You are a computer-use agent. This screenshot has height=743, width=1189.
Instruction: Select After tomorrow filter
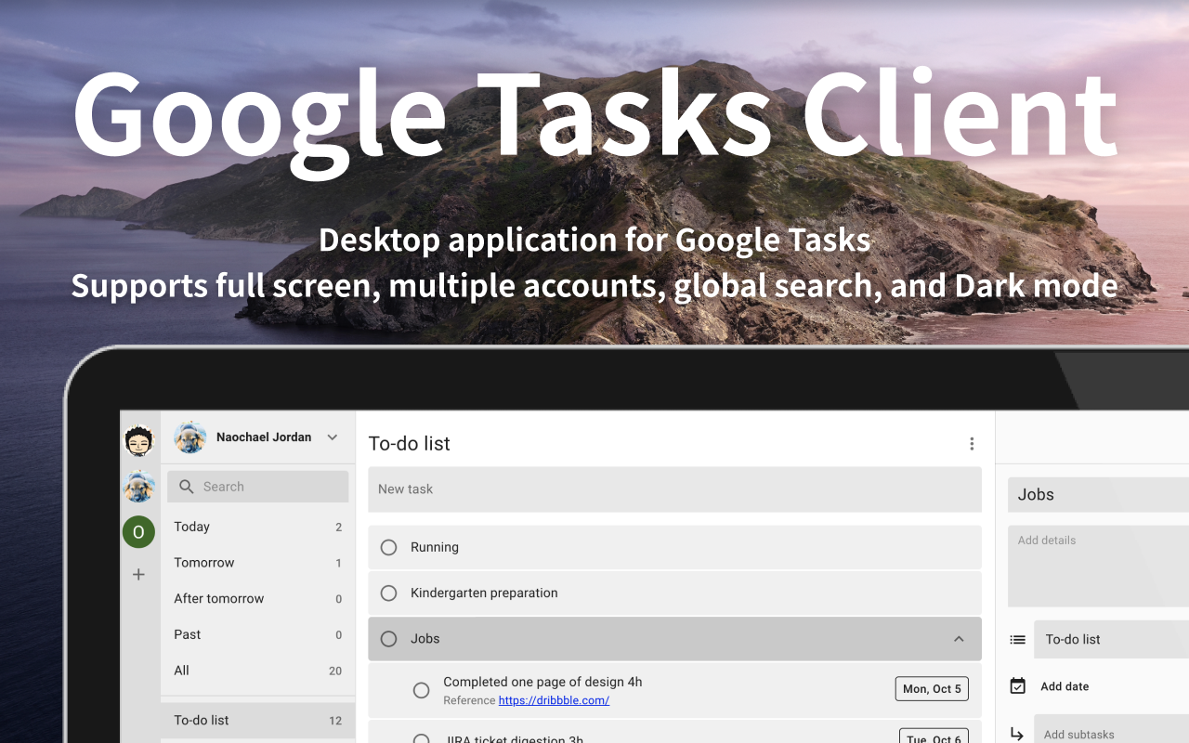(257, 599)
